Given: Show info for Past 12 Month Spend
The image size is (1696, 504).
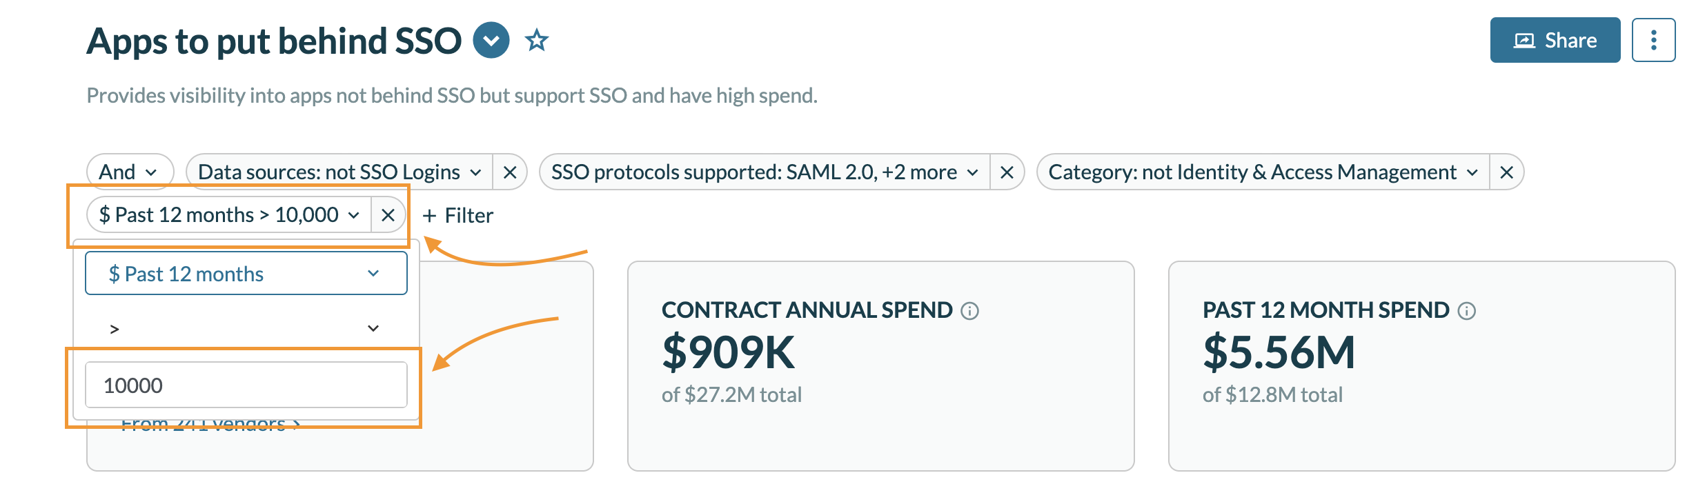Looking at the screenshot, I should click(x=1467, y=311).
